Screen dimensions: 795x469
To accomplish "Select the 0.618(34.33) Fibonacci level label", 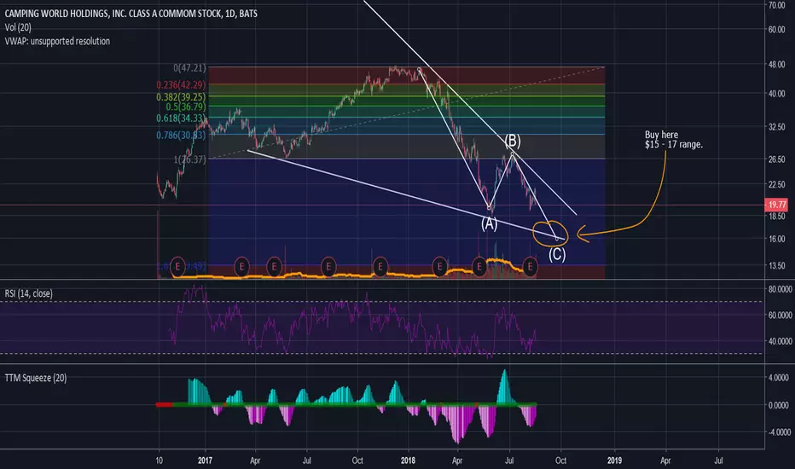I will 181,119.
